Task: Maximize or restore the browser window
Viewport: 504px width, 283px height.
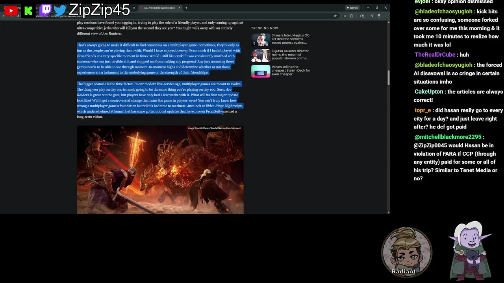Action: [x=377, y=8]
